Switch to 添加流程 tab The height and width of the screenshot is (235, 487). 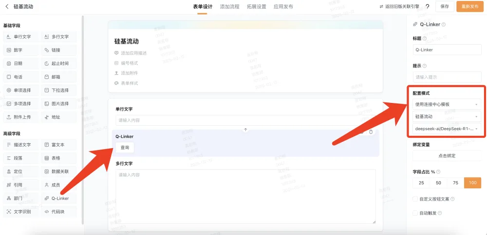click(x=229, y=6)
